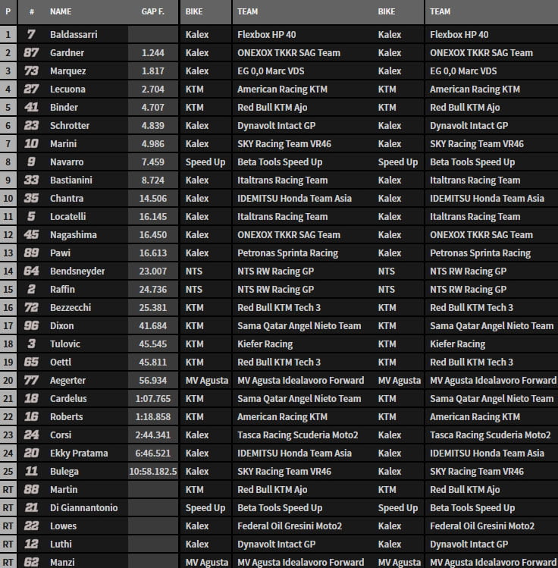The image size is (558, 568).
Task: Click the # rider number column header
Action: (x=32, y=12)
